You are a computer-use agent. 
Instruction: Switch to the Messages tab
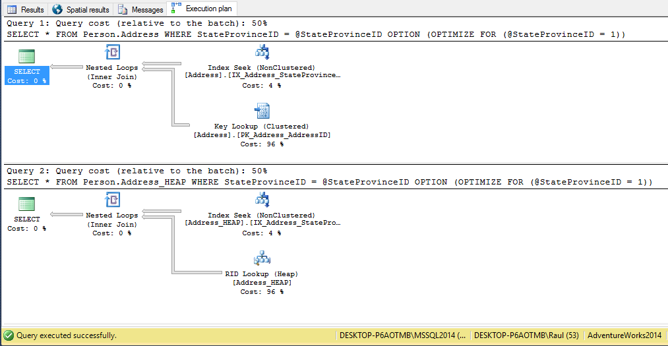click(x=140, y=10)
